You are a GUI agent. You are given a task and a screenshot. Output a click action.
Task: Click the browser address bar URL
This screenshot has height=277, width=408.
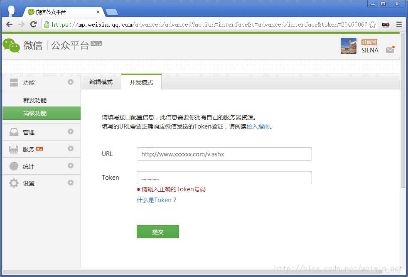pyautogui.click(x=209, y=25)
